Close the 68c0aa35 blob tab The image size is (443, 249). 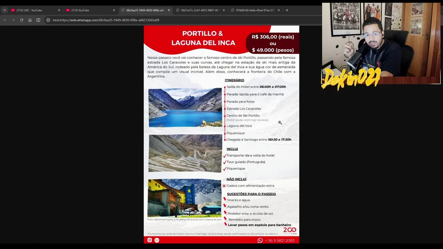pos(169,10)
